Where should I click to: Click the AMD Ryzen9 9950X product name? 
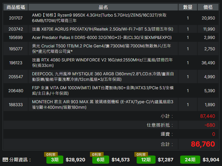click(x=99, y=18)
